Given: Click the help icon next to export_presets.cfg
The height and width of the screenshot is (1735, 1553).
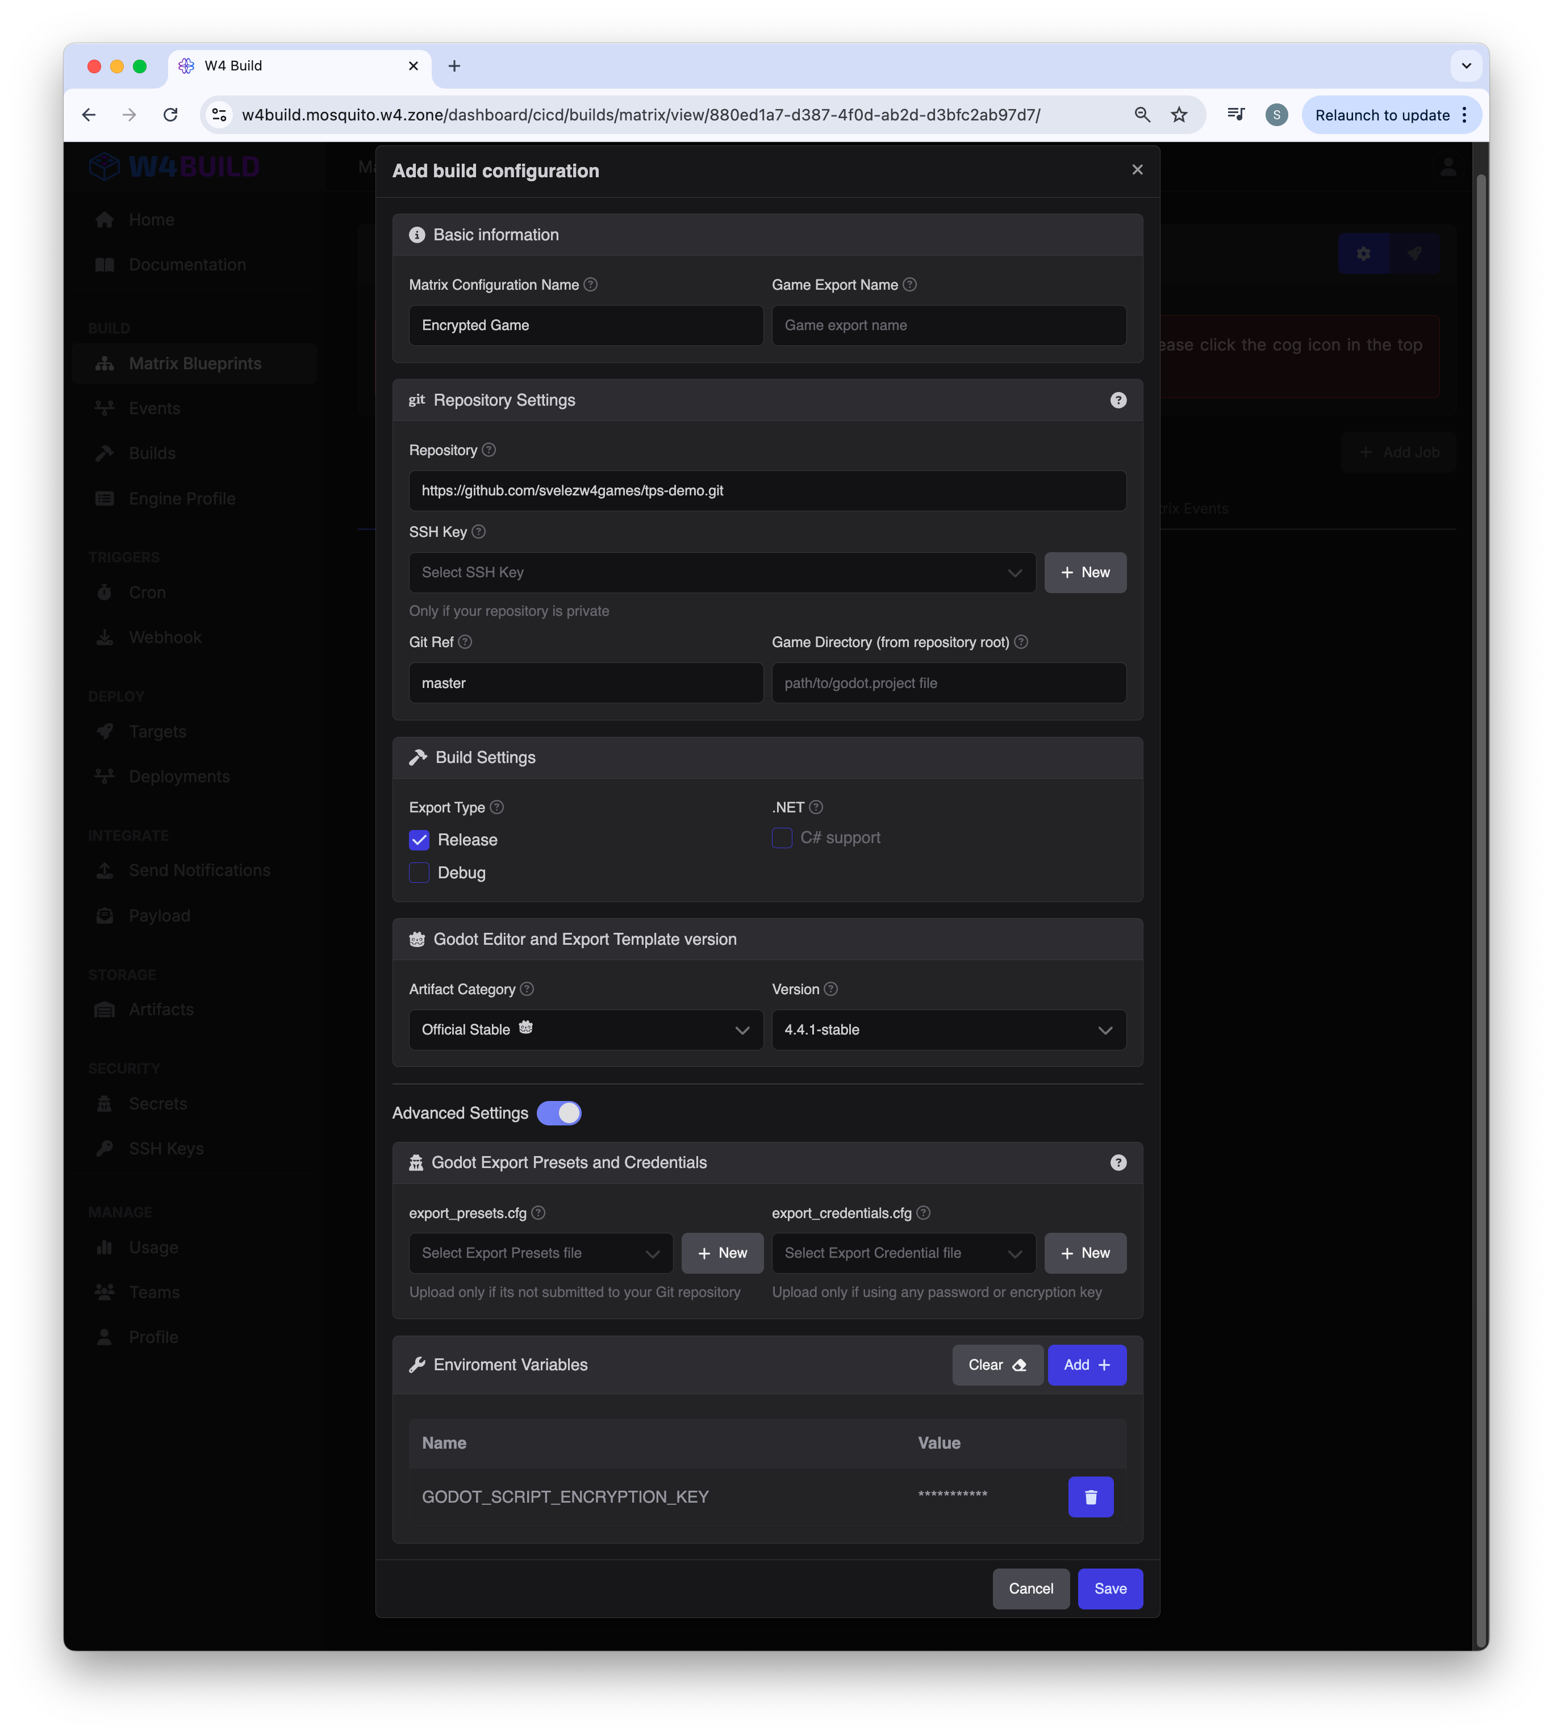Looking at the screenshot, I should 538,1213.
